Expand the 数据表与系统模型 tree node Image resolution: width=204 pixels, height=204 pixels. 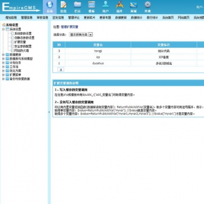(3, 59)
